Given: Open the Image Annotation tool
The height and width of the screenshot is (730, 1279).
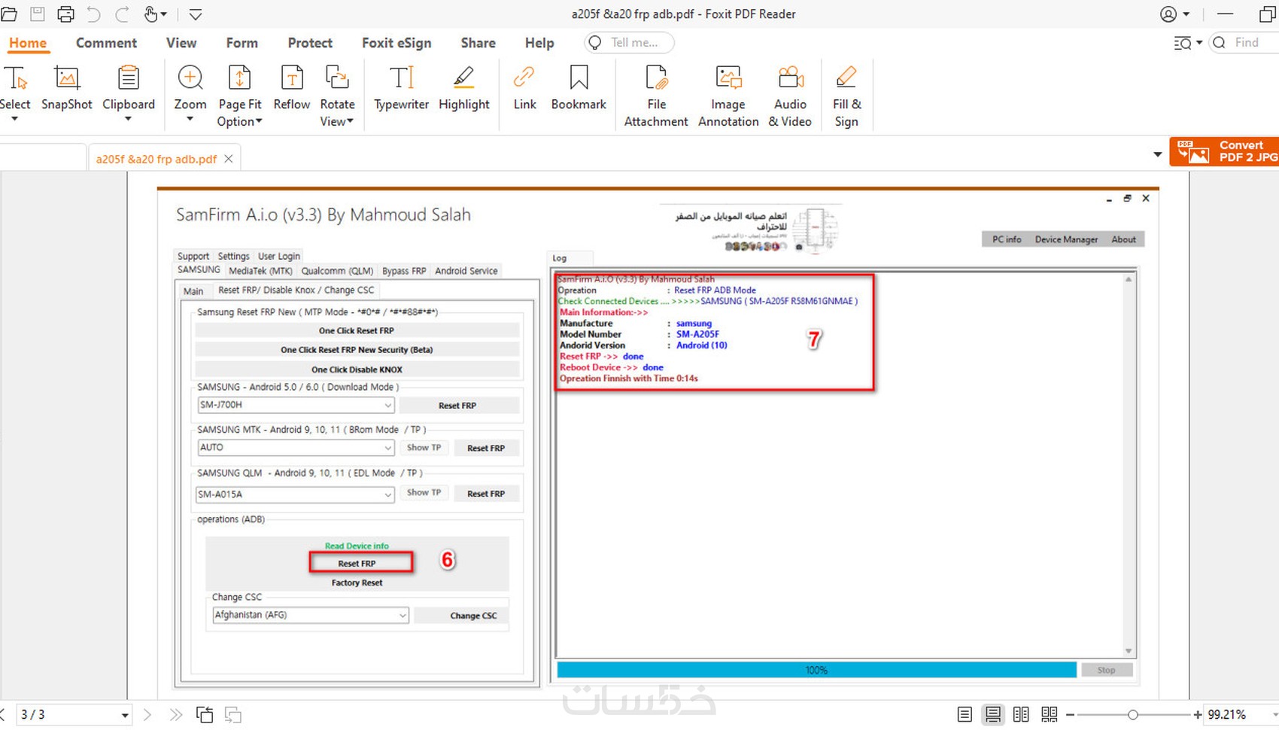Looking at the screenshot, I should pos(728,96).
